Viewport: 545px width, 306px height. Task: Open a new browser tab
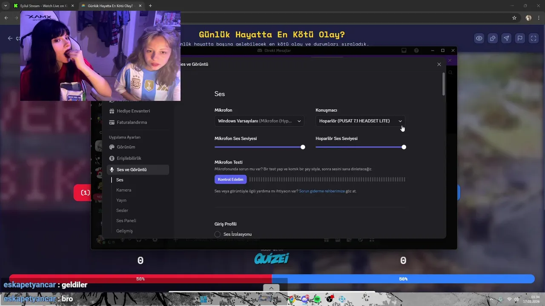pyautogui.click(x=150, y=6)
